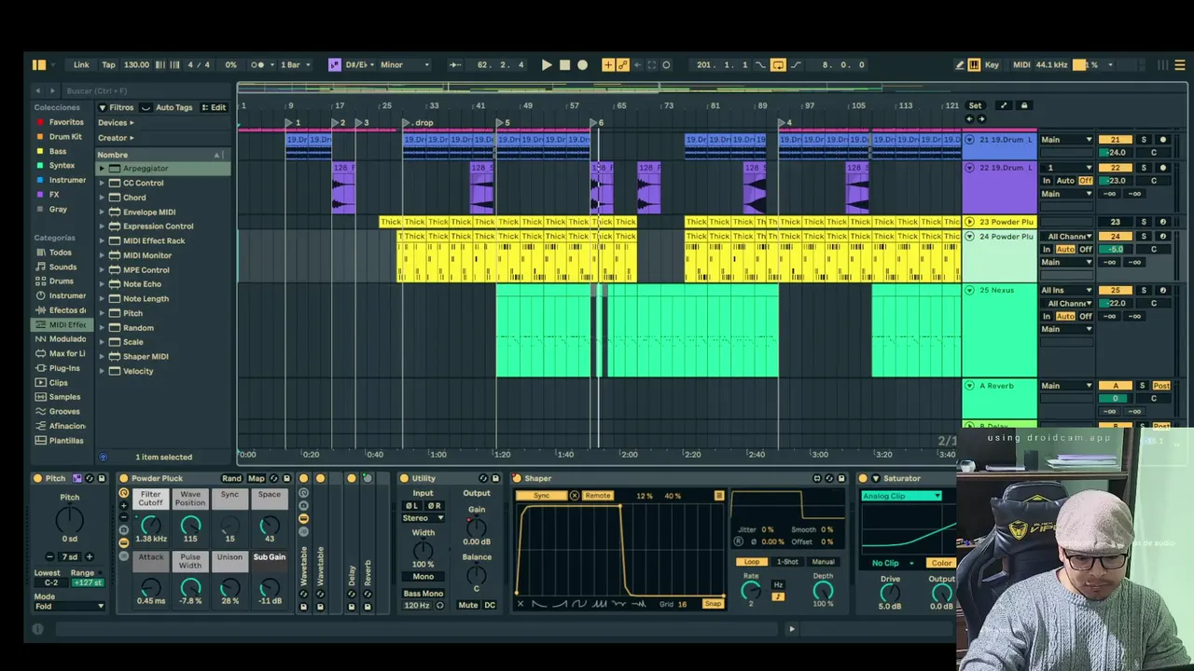
Task: Toggle Draw Mode pencil icon
Action: tap(959, 65)
